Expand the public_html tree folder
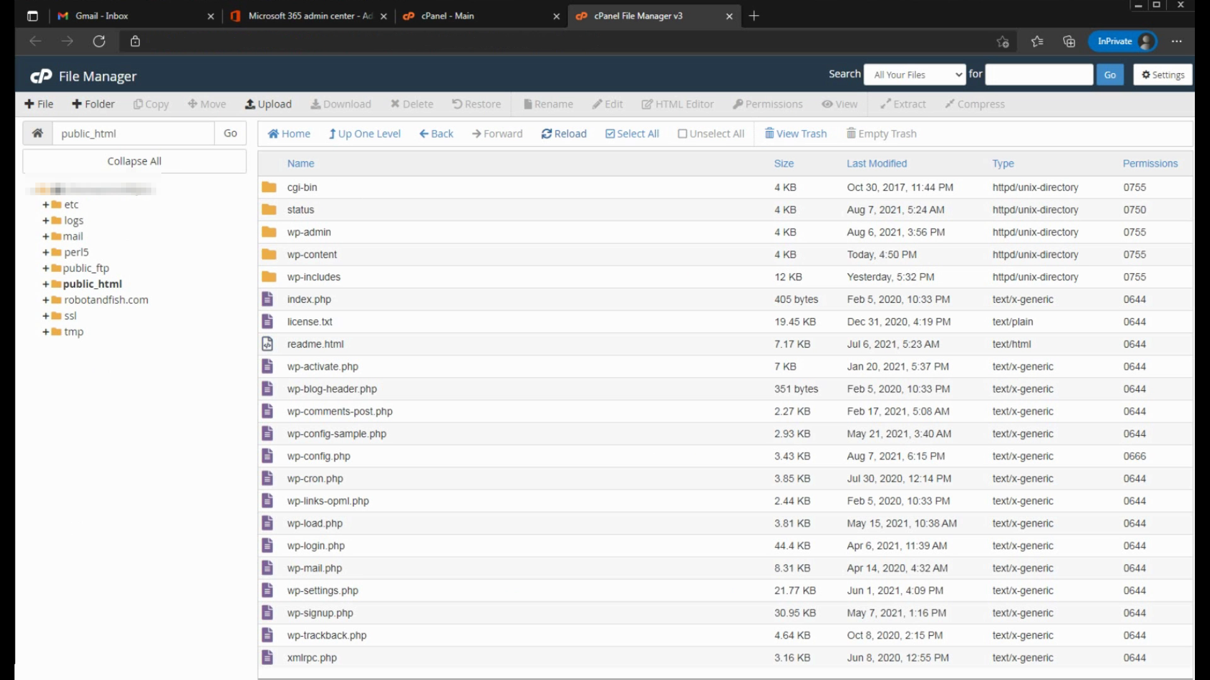Image resolution: width=1210 pixels, height=680 pixels. click(x=45, y=285)
